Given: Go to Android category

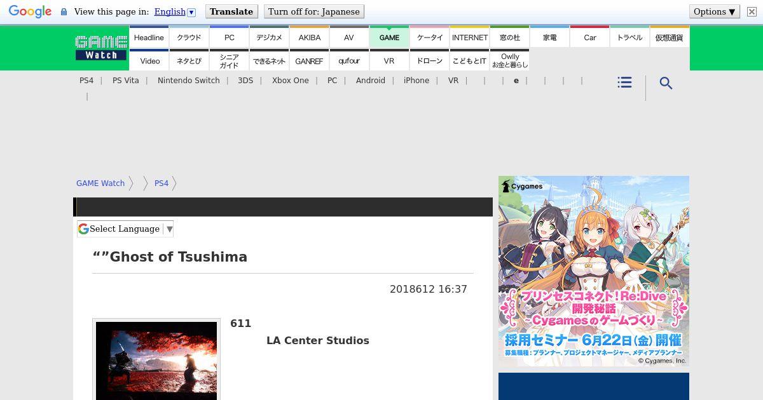Looking at the screenshot, I should [371, 81].
